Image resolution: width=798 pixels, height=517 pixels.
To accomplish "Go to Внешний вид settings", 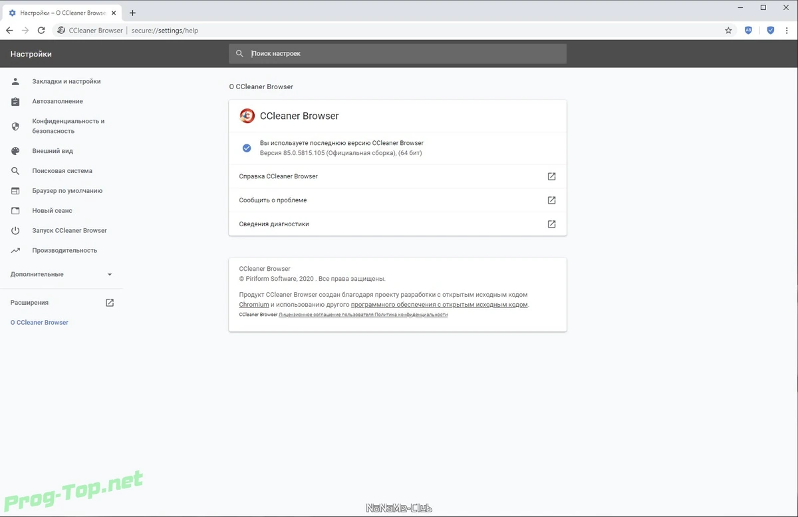I will click(x=53, y=151).
